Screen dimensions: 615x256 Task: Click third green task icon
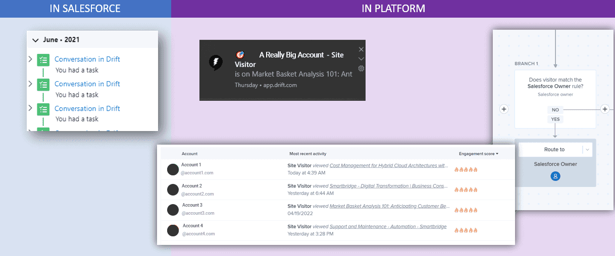tap(43, 109)
